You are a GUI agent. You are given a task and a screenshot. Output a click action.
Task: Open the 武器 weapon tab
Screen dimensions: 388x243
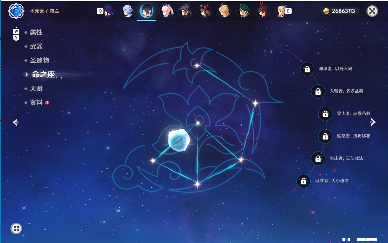(36, 46)
